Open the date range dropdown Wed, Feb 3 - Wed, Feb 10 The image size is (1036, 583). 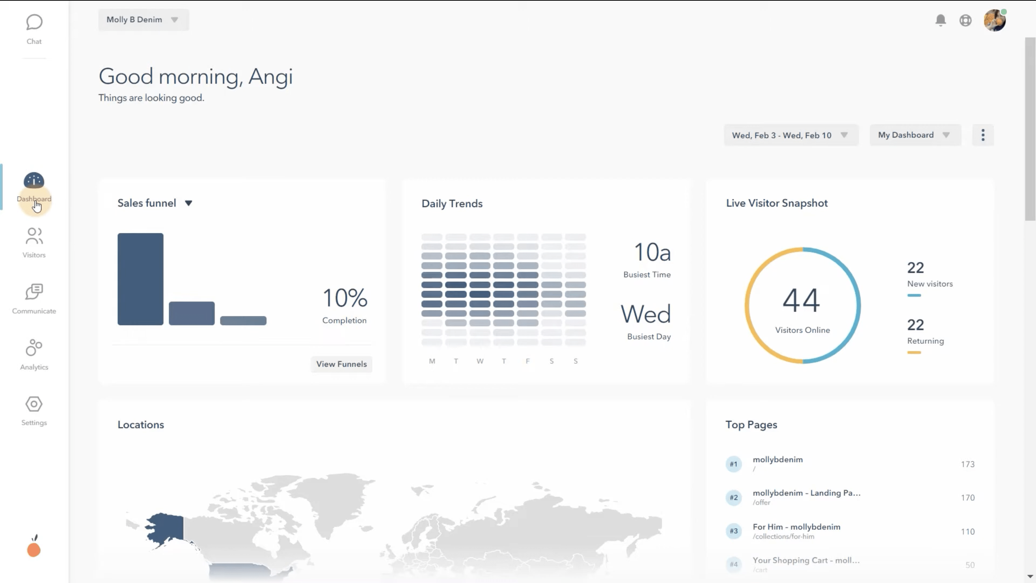point(791,135)
